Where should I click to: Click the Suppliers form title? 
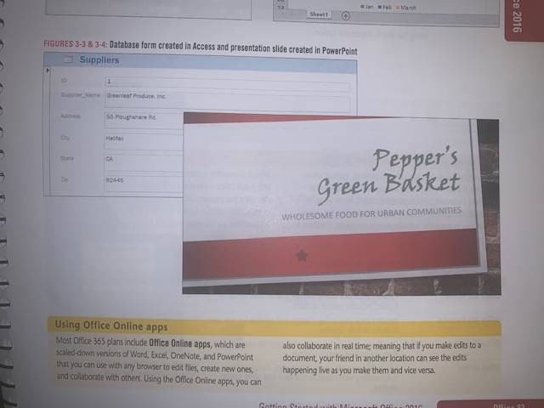(x=99, y=60)
